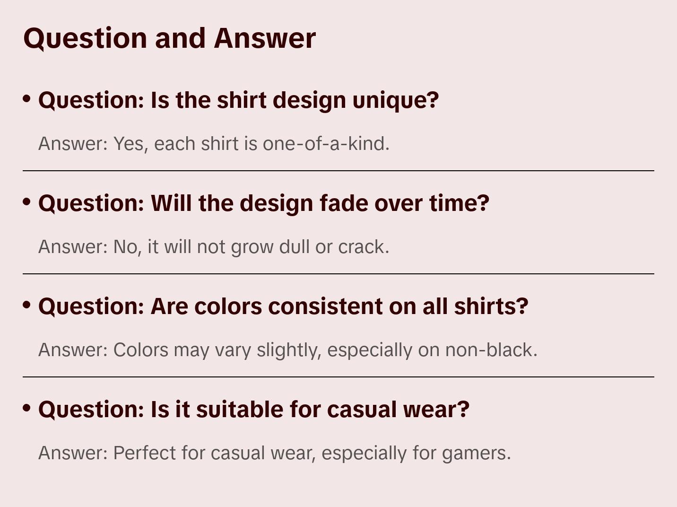Expand the shirt design unique question
The image size is (677, 507).
point(238,100)
